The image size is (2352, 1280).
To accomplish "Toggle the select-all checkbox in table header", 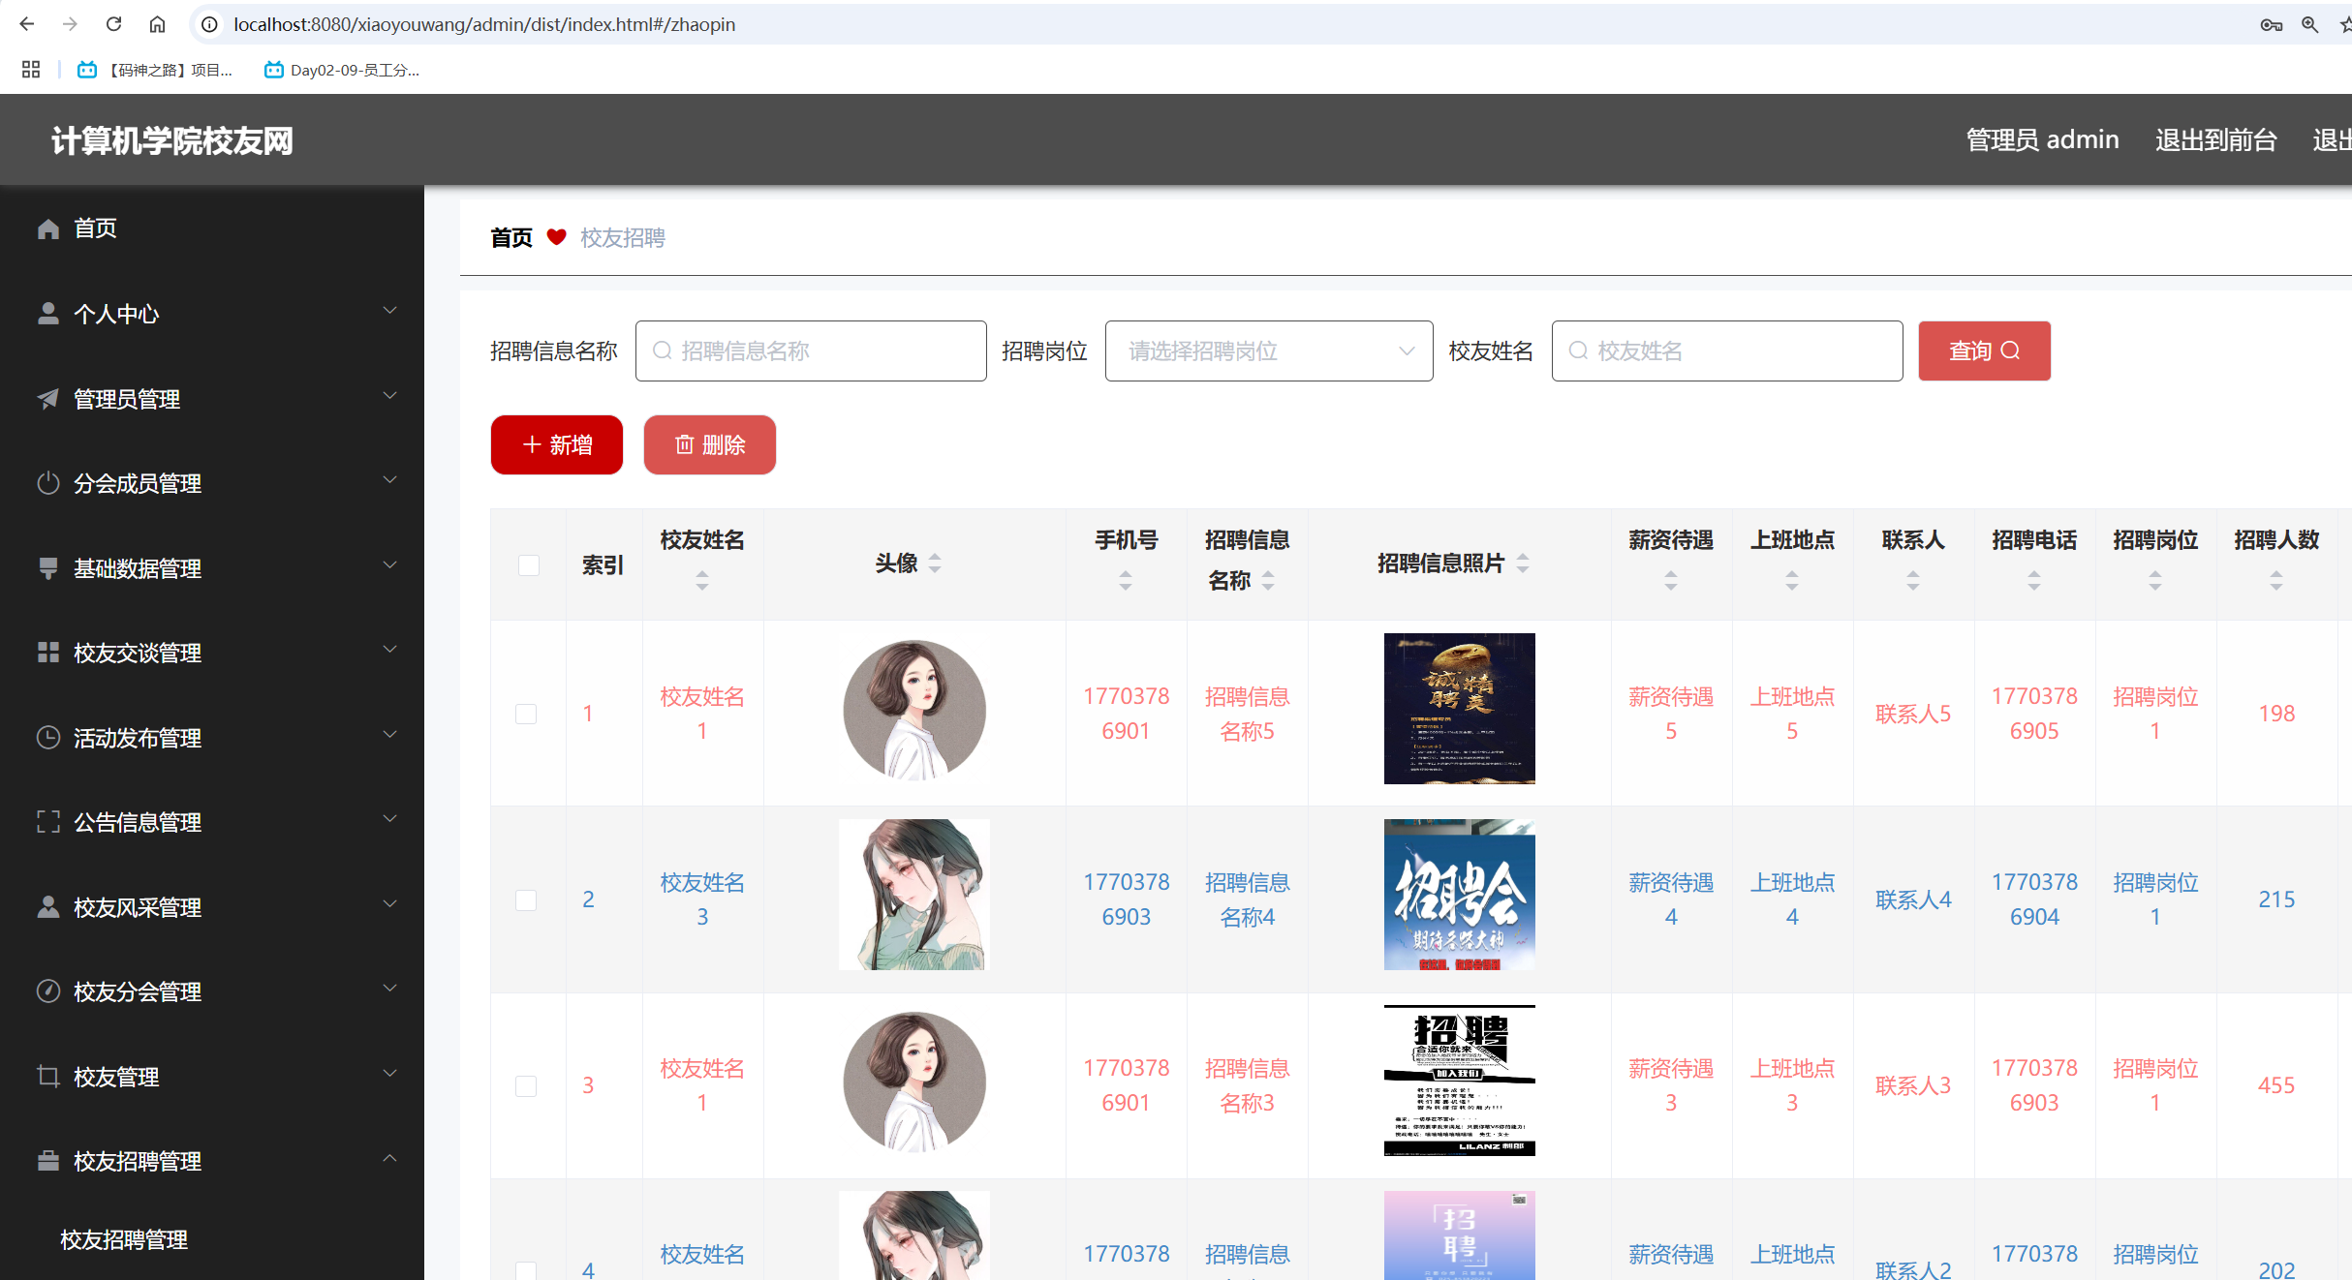I will 529,565.
